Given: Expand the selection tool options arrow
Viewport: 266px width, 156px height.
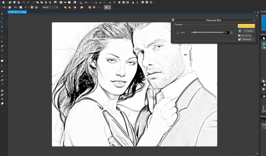Looking at the screenshot, I should pos(5,37).
